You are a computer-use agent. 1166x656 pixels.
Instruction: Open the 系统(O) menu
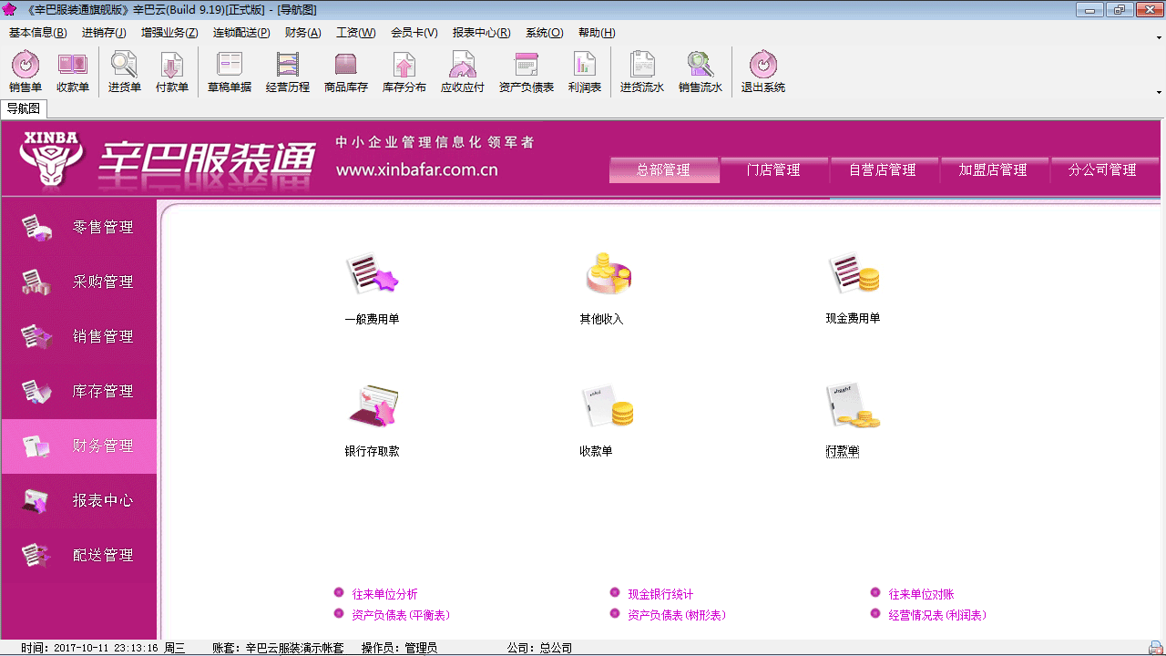[x=545, y=32]
